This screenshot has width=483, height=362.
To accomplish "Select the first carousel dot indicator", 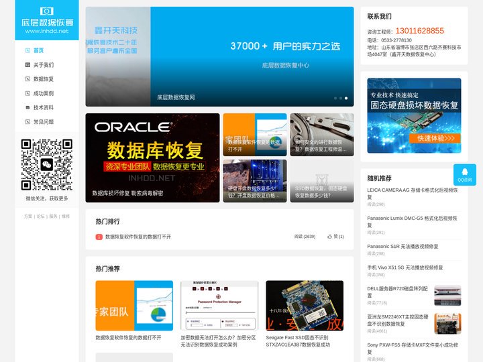I will [335, 98].
